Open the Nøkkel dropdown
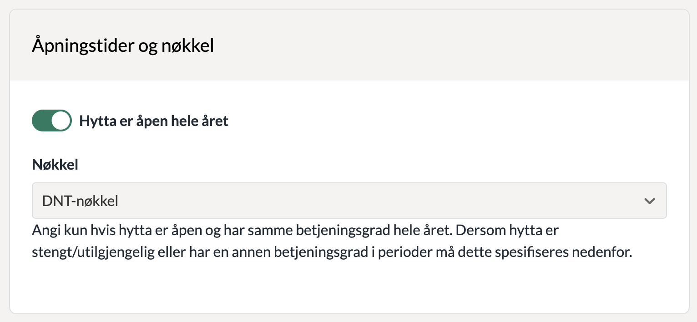 point(349,201)
